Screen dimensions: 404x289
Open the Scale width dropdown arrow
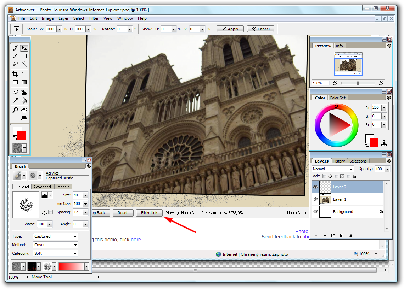[59, 29]
